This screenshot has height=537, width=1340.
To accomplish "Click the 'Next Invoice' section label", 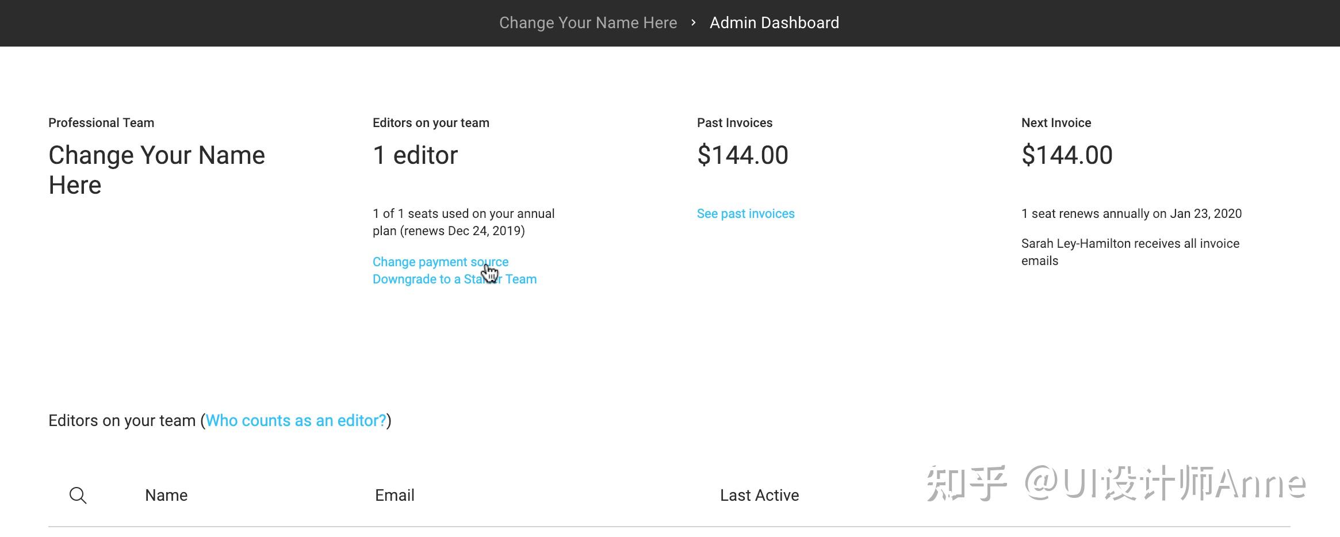I will (x=1056, y=122).
